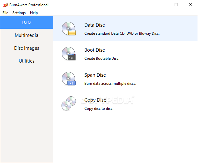The height and width of the screenshot is (163, 198).
Task: Click 'Copy disc to disc.' description
Action: coord(99,109)
